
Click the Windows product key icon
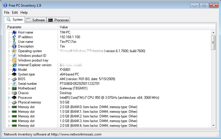(x=14, y=60)
